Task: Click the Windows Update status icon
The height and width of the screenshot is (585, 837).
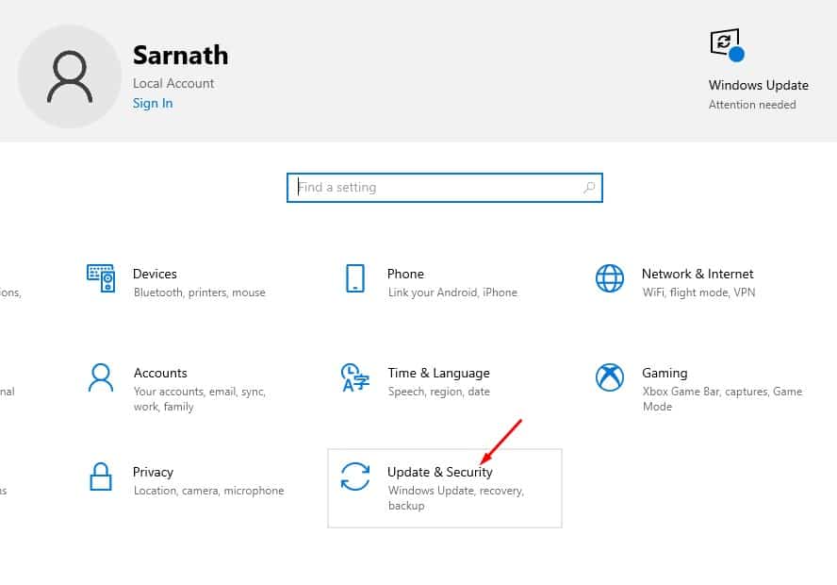Action: tap(727, 45)
